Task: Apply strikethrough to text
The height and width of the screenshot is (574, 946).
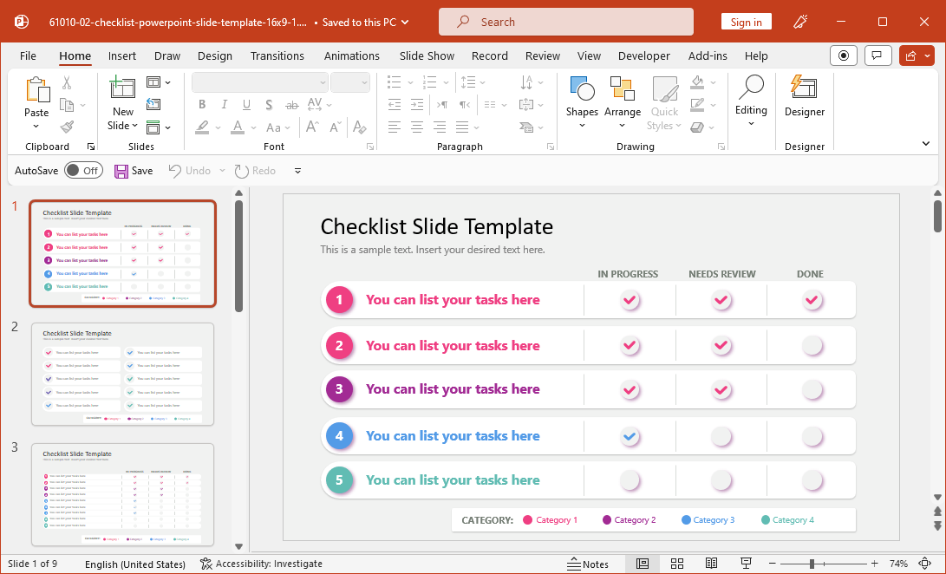Action: (x=291, y=104)
